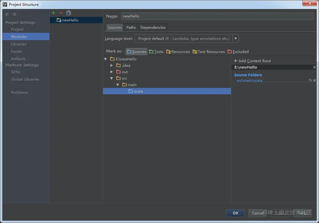Collapse the main folder
The width and height of the screenshot is (319, 223).
pyautogui.click(x=117, y=85)
